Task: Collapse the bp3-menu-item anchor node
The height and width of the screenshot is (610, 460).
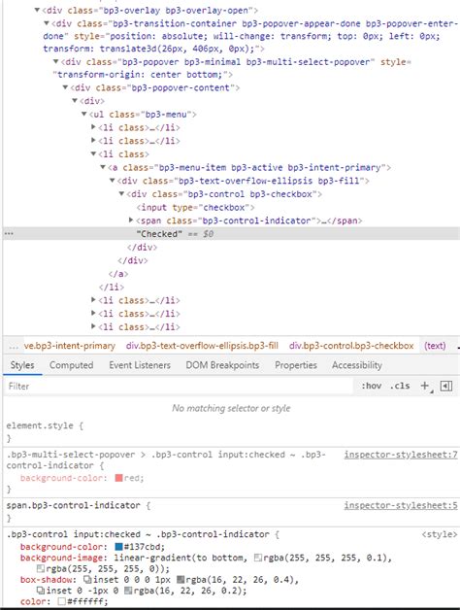Action: coord(103,167)
